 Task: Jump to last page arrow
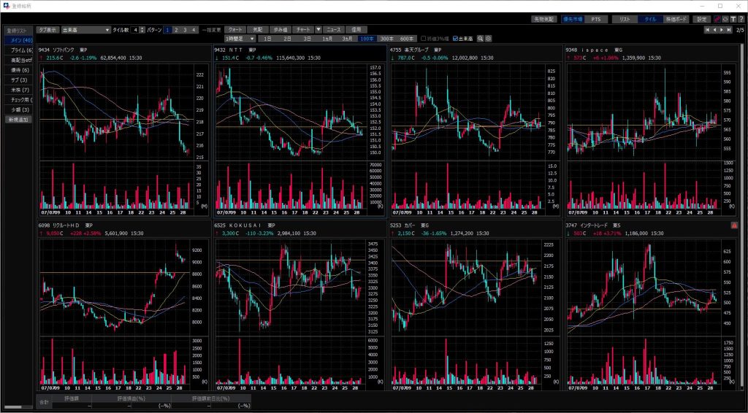coord(730,30)
